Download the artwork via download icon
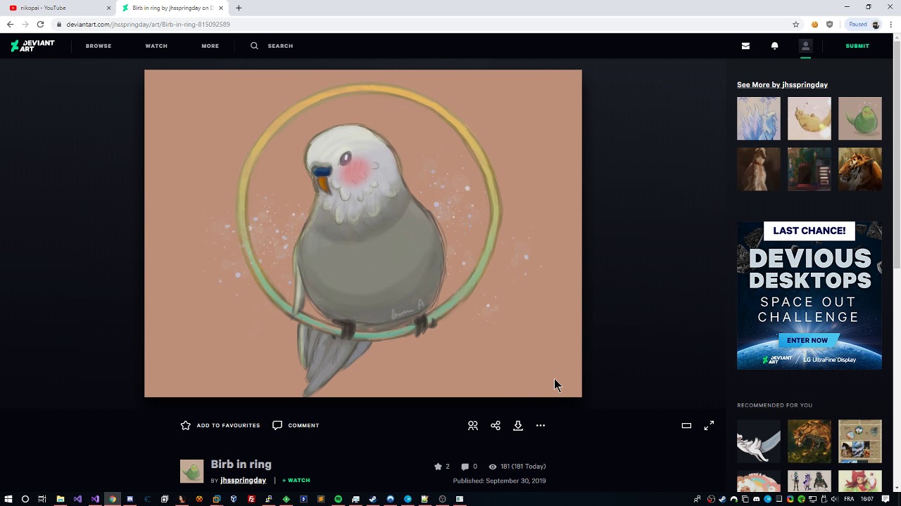Image resolution: width=901 pixels, height=506 pixels. pyautogui.click(x=518, y=425)
